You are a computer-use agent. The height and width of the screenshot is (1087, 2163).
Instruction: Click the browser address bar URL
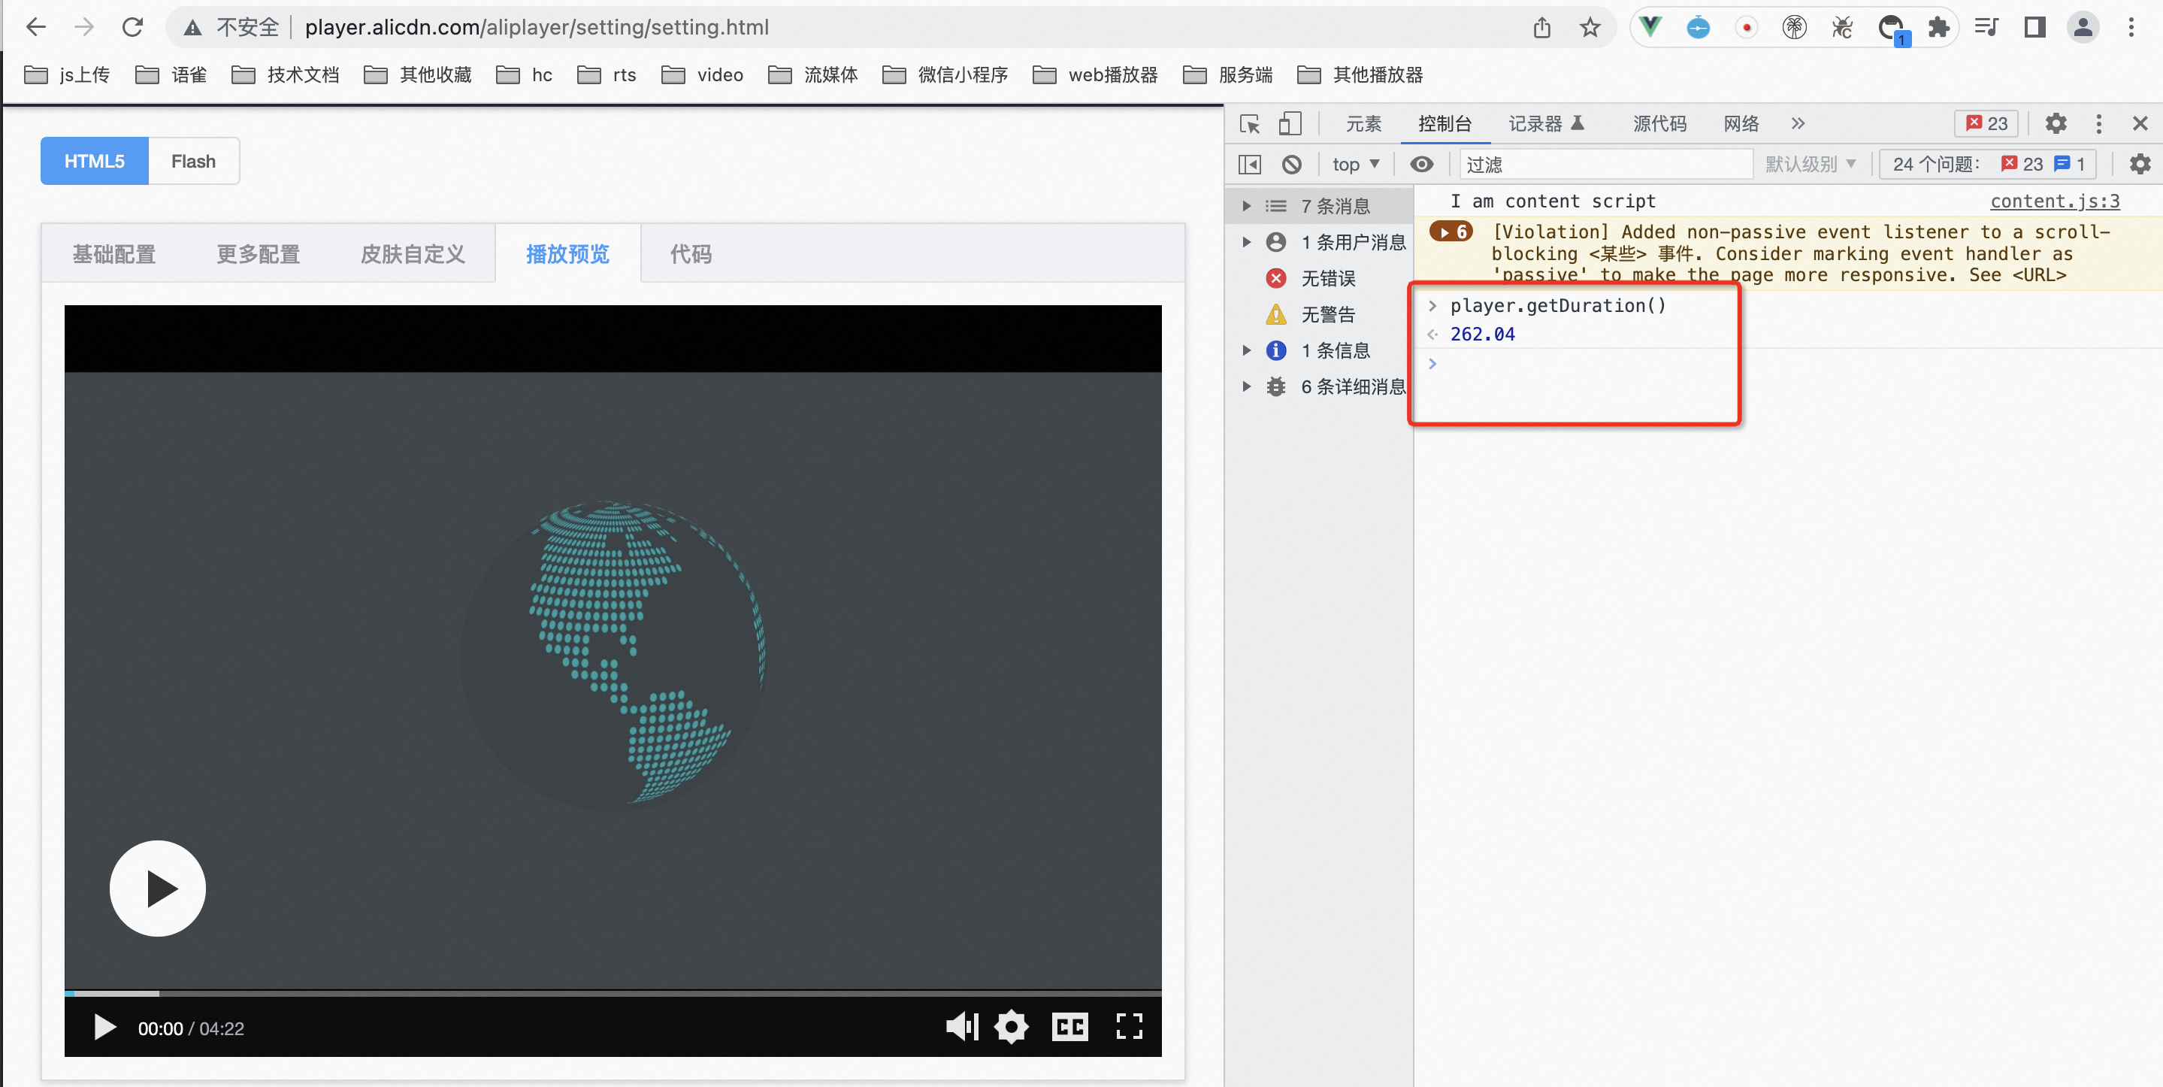coord(537,27)
